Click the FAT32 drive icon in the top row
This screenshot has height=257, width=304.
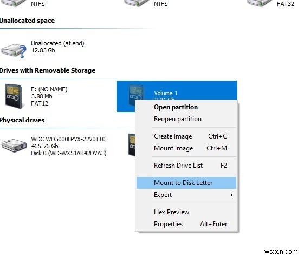pyautogui.click(x=260, y=3)
